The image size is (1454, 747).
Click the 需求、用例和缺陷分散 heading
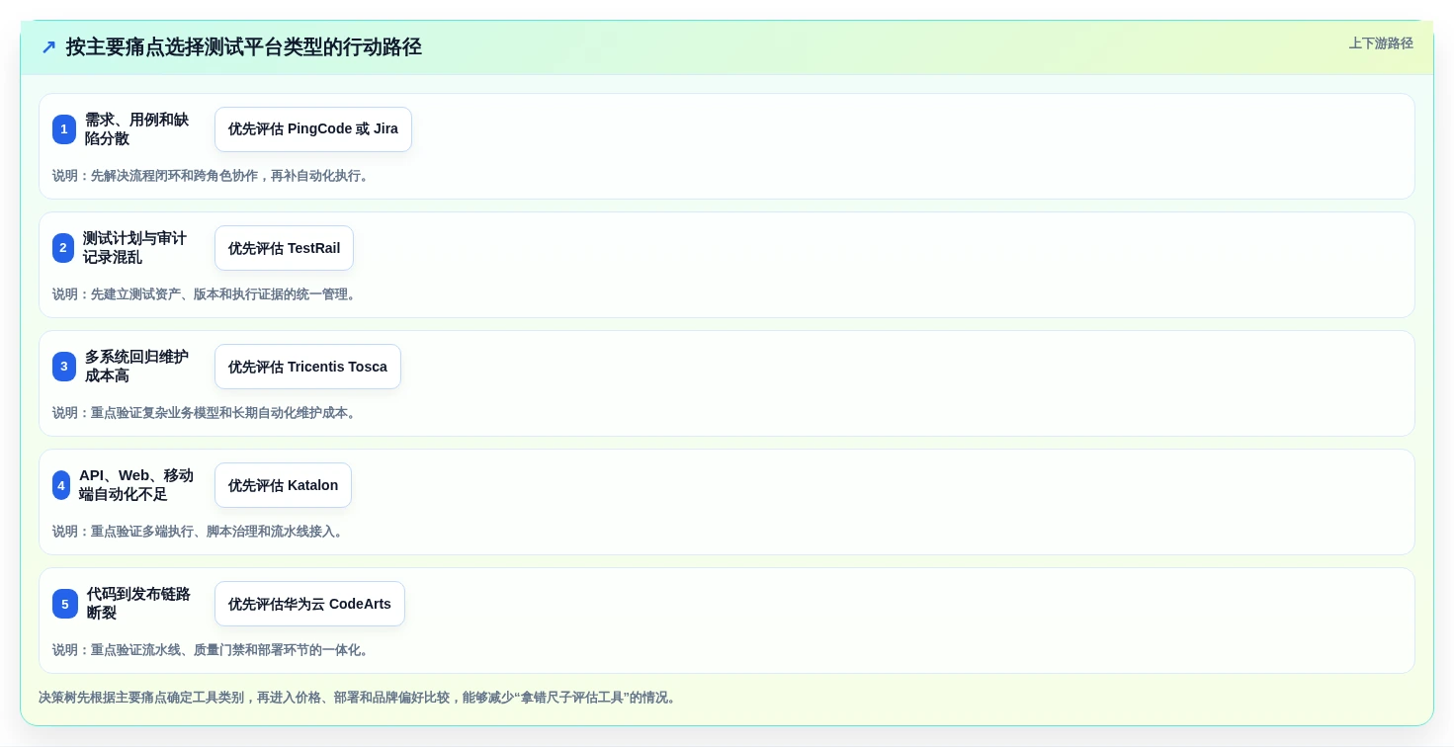pos(136,129)
